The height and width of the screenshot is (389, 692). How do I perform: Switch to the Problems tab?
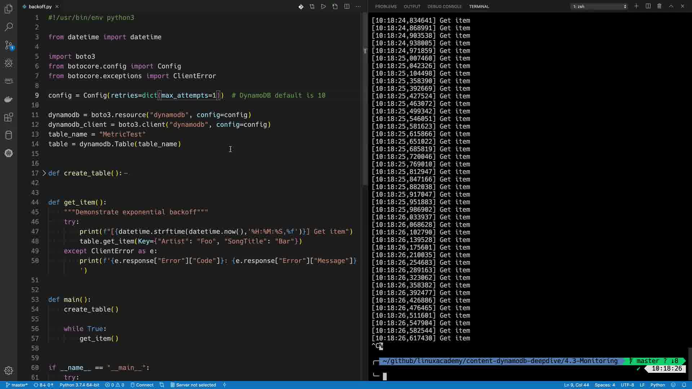(x=386, y=6)
